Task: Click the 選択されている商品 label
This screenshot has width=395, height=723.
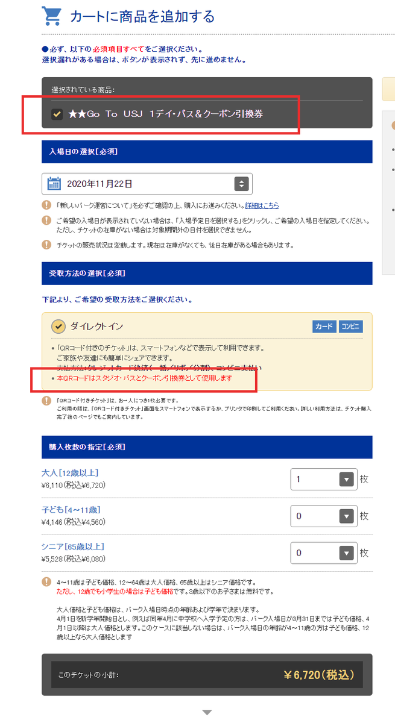Action: click(x=83, y=90)
